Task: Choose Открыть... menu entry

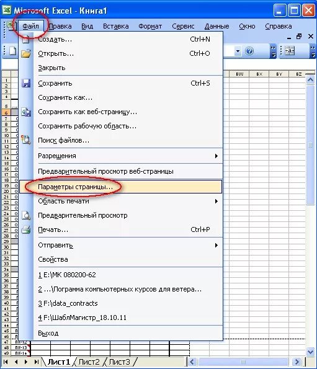Action: coord(121,54)
